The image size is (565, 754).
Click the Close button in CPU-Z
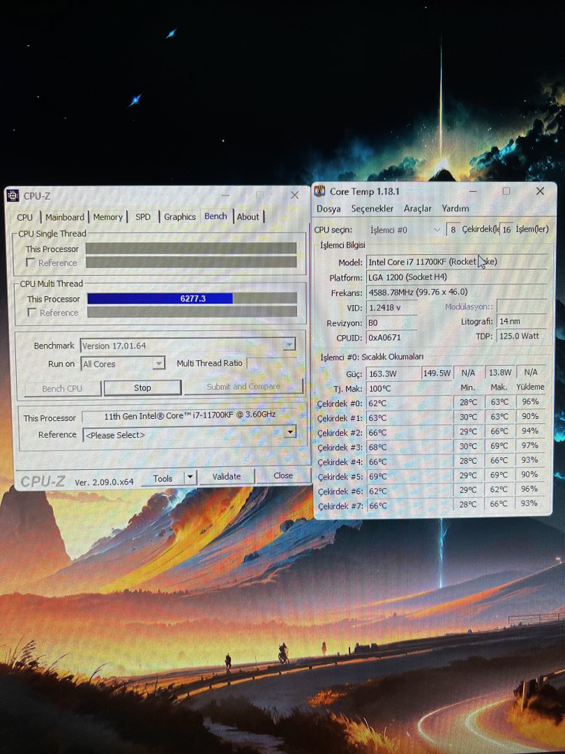pyautogui.click(x=283, y=475)
